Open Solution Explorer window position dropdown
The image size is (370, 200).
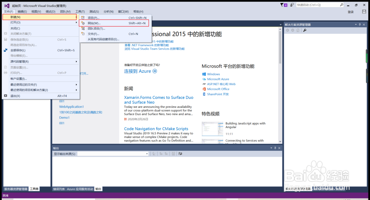356,24
